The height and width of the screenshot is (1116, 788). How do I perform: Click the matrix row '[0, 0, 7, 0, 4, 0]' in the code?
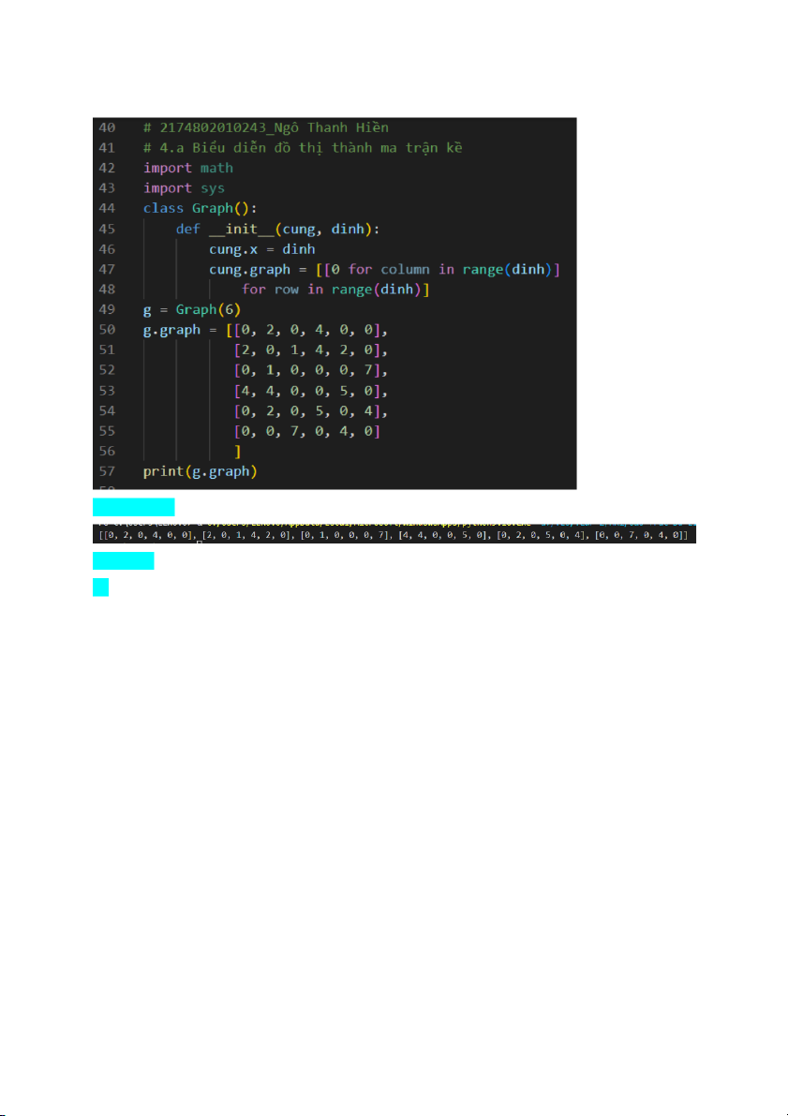pos(306,431)
